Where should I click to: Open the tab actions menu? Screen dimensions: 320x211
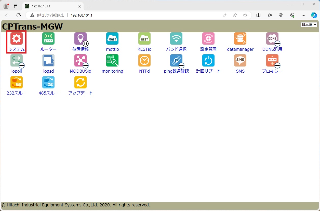pyautogui.click(x=16, y=6)
